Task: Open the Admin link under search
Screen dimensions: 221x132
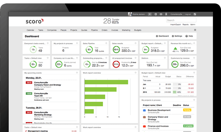Action: 193,25
